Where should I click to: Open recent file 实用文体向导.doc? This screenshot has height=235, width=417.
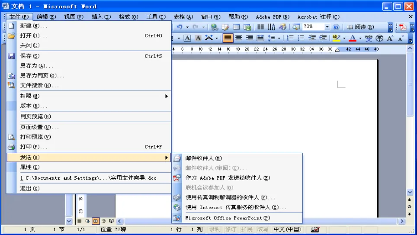(89, 178)
